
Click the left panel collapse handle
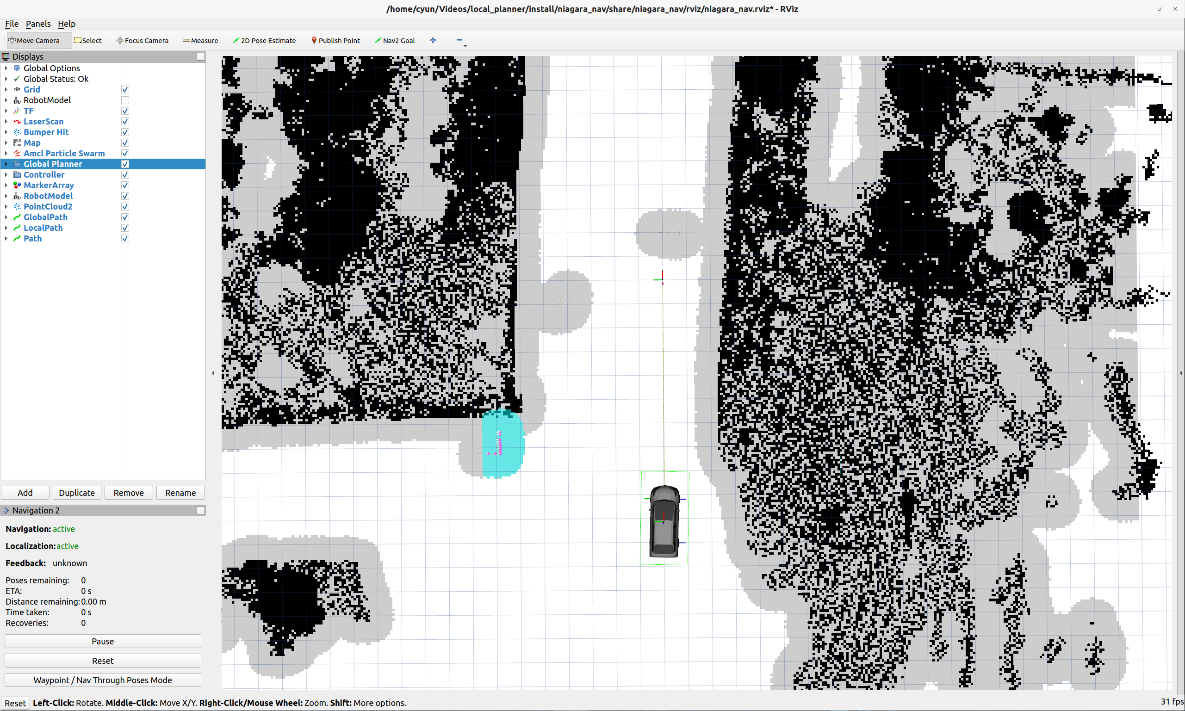click(213, 373)
